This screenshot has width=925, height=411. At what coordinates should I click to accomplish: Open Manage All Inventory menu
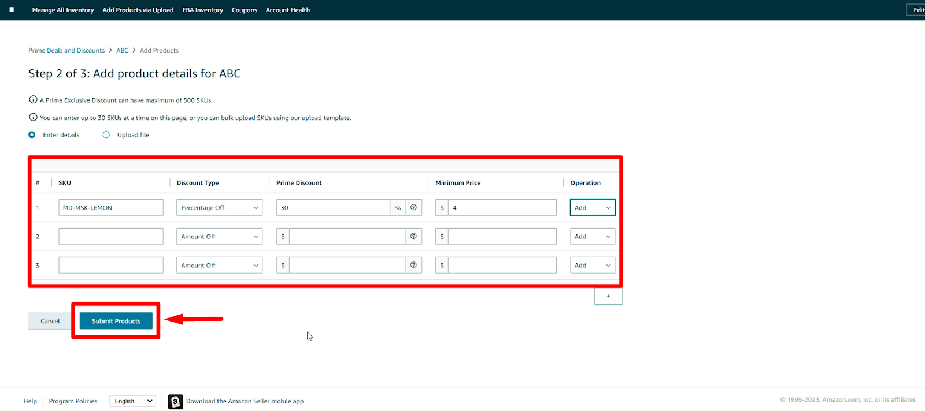(x=63, y=10)
